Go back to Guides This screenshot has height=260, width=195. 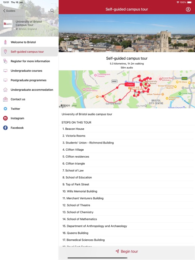coord(9,11)
